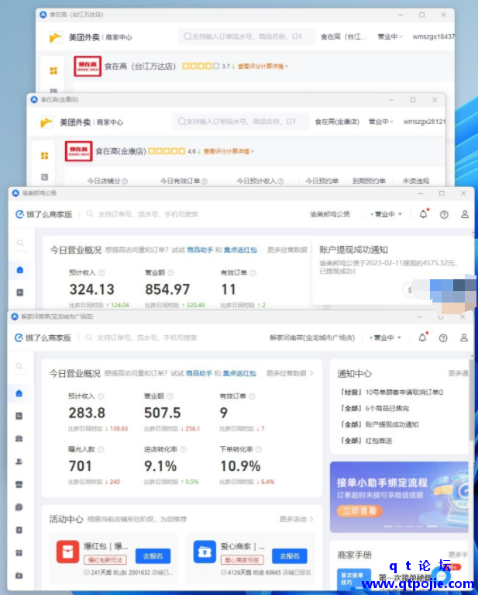Click 爱心商家 blue activity icon
This screenshot has width=478, height=595.
(205, 552)
